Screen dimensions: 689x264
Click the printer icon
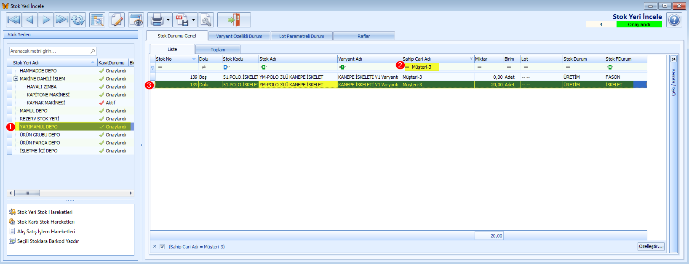(157, 20)
